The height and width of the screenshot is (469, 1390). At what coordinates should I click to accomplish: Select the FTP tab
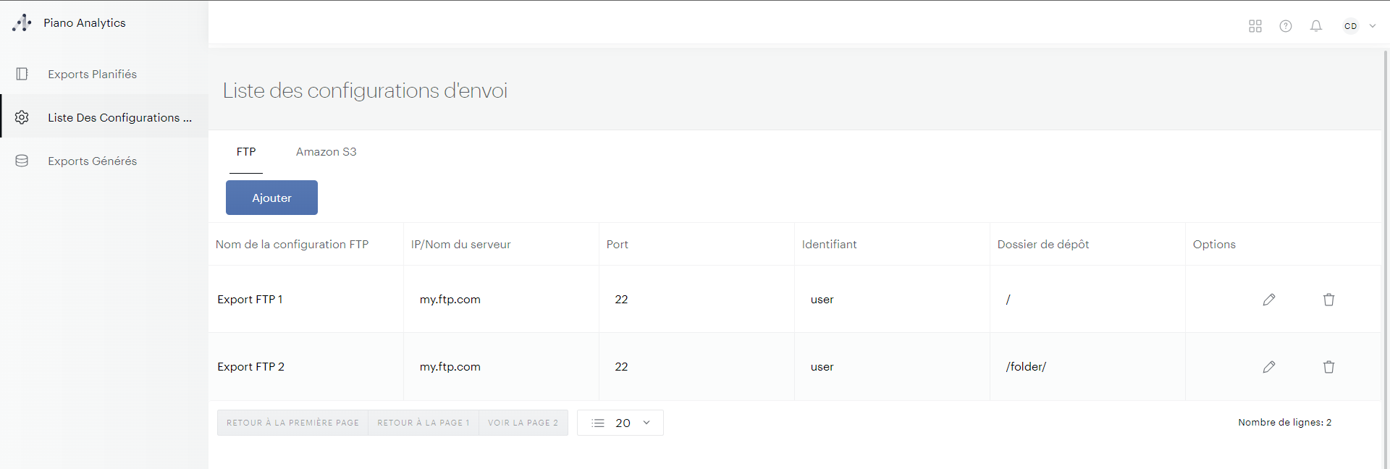click(246, 152)
